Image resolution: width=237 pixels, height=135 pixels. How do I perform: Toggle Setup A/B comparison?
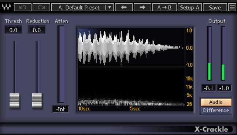pyautogui.click(x=189, y=7)
